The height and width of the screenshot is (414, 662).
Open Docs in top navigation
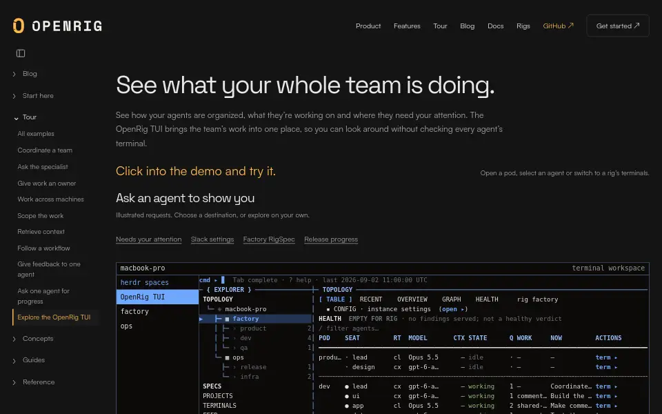coord(495,26)
